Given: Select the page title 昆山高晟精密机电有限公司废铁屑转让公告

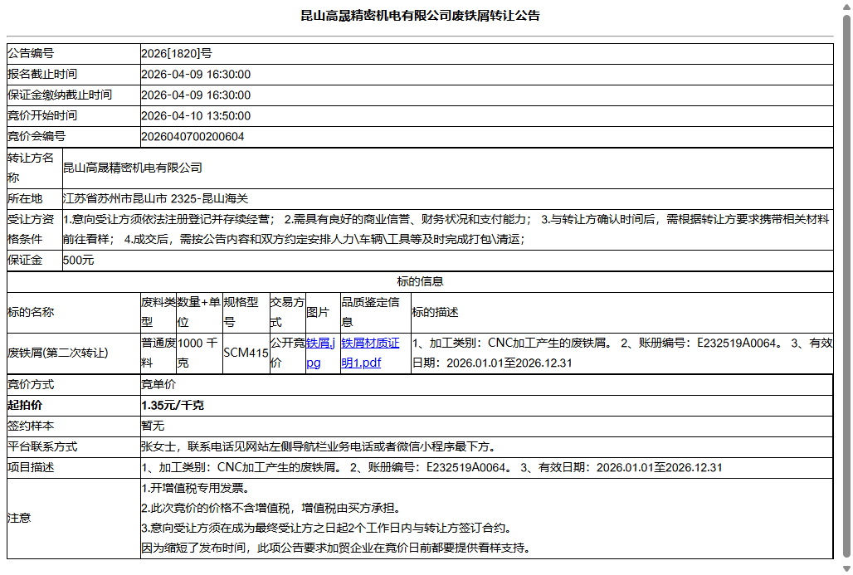Looking at the screenshot, I should [420, 16].
